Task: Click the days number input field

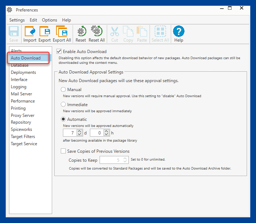Action: coord(70,133)
